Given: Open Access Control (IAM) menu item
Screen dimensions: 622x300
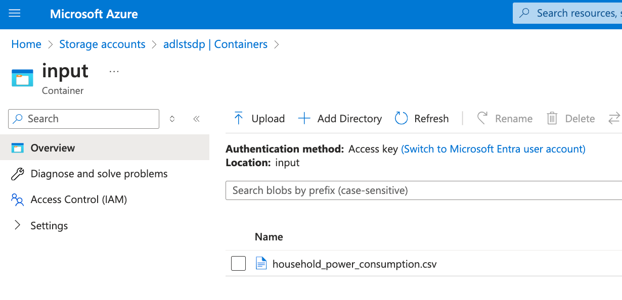Looking at the screenshot, I should coord(78,199).
